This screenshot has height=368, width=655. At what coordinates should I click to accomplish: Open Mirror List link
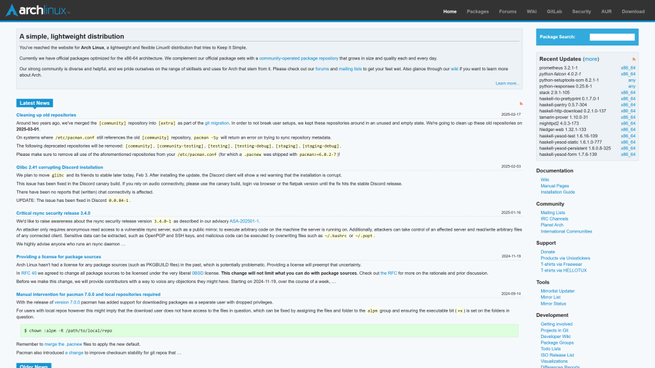coord(550,298)
